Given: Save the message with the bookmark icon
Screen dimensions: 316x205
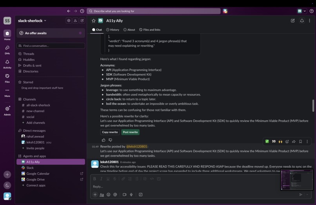Looking at the screenshot, I should pos(300,142).
